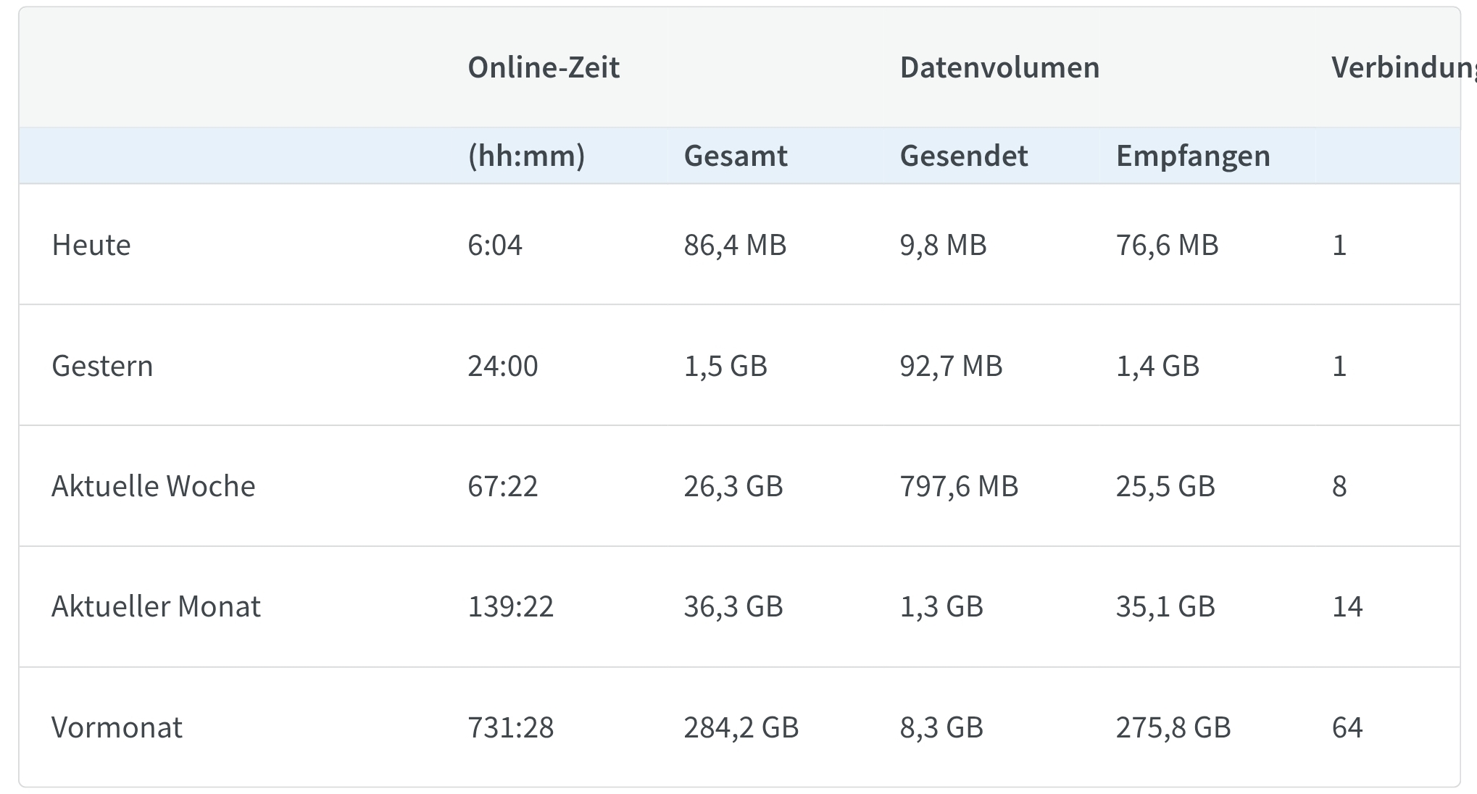Click the Datenvolumen column header
This screenshot has width=1477, height=794.
point(999,67)
